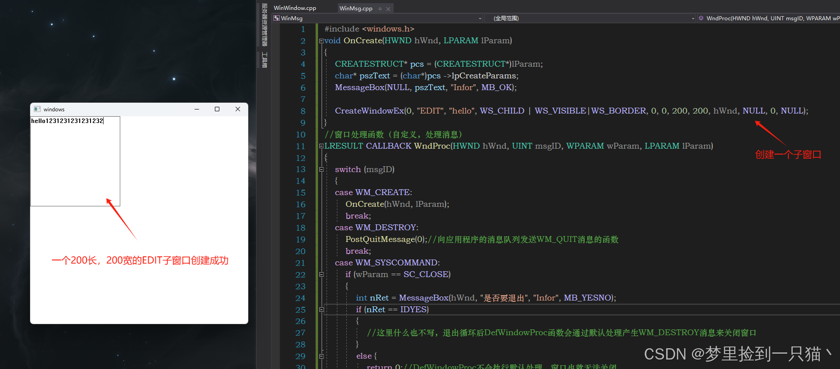Collapse the OnCreate function at line 2

click(321, 41)
